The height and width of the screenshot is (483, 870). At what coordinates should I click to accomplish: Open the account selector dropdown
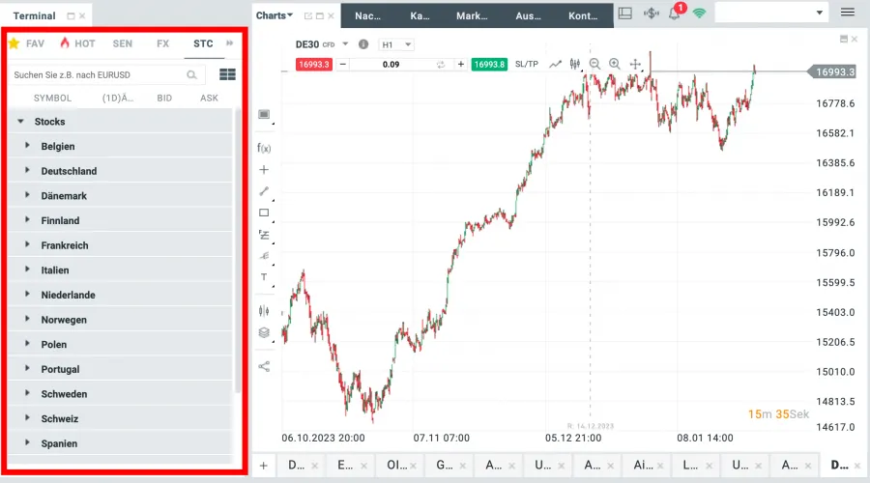tap(771, 13)
